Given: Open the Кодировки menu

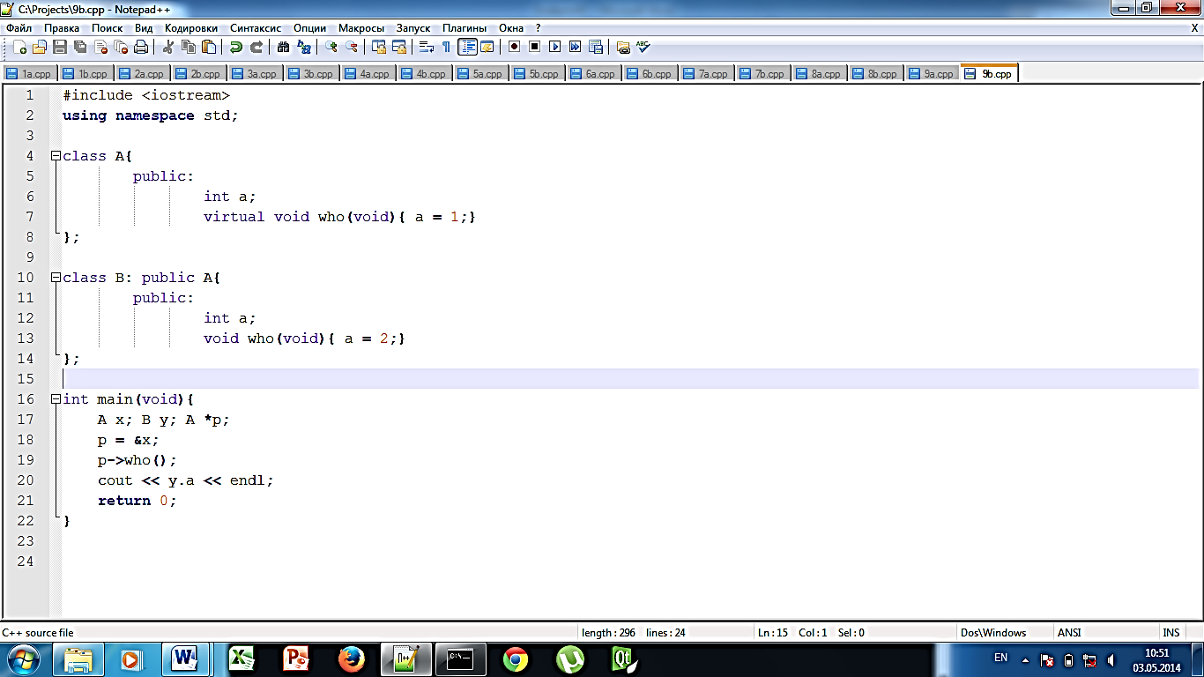Looking at the screenshot, I should [191, 28].
